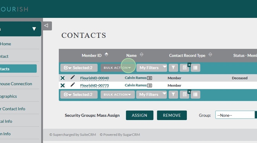This screenshot has width=257, height=143.
Task: Open the Demographics item in the sidebar
Action: click(x=8, y=96)
